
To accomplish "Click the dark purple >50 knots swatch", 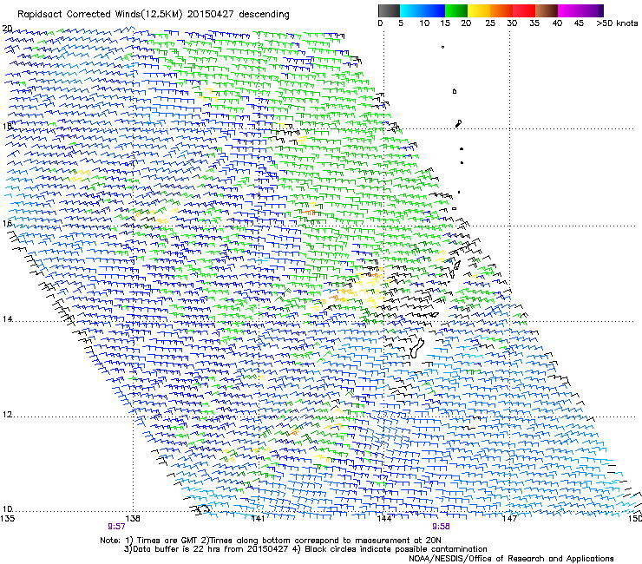I will (x=601, y=10).
